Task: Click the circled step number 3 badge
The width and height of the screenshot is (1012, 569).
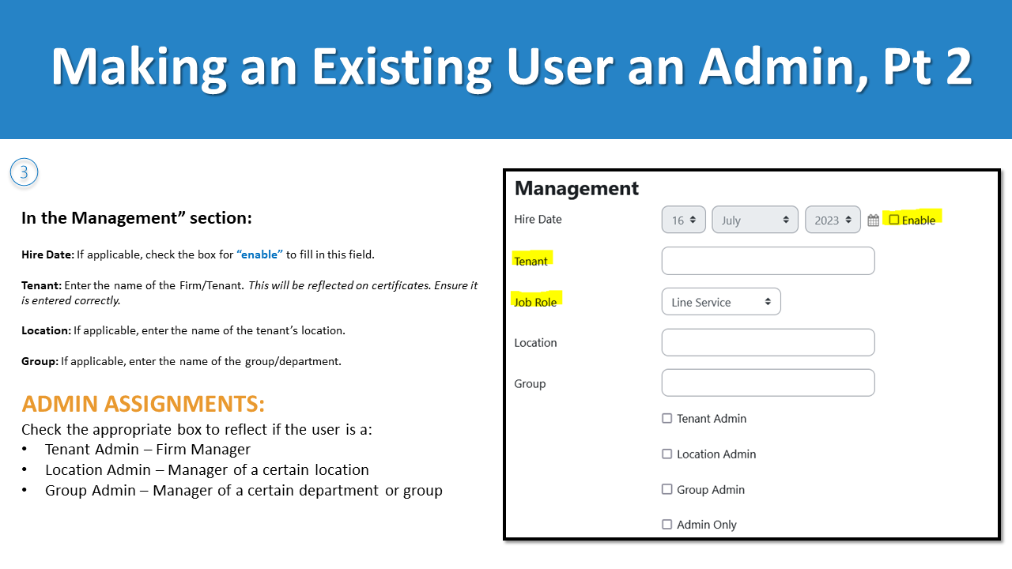Action: (x=24, y=171)
